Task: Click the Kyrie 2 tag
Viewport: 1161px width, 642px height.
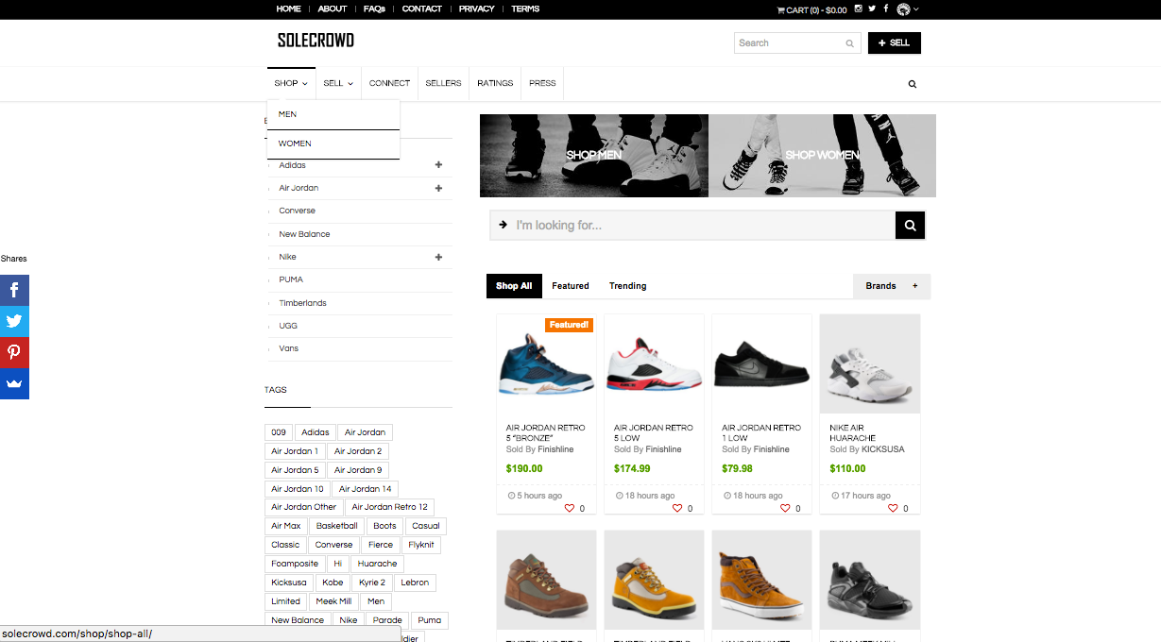Action: click(x=372, y=583)
